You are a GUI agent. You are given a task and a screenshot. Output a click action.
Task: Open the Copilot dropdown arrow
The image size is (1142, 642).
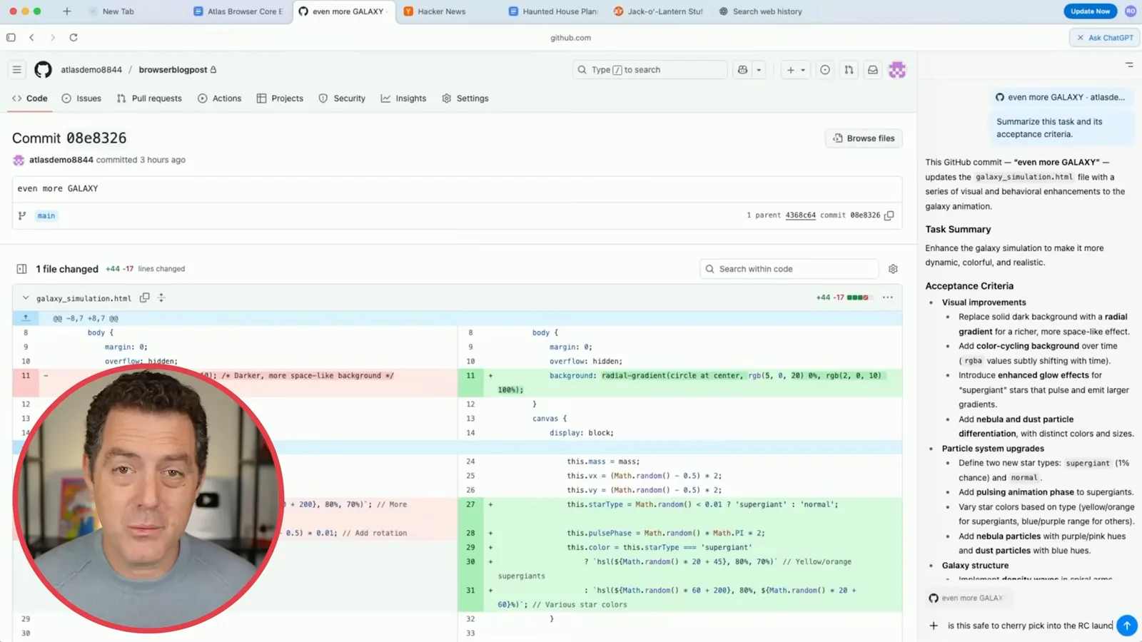point(759,70)
